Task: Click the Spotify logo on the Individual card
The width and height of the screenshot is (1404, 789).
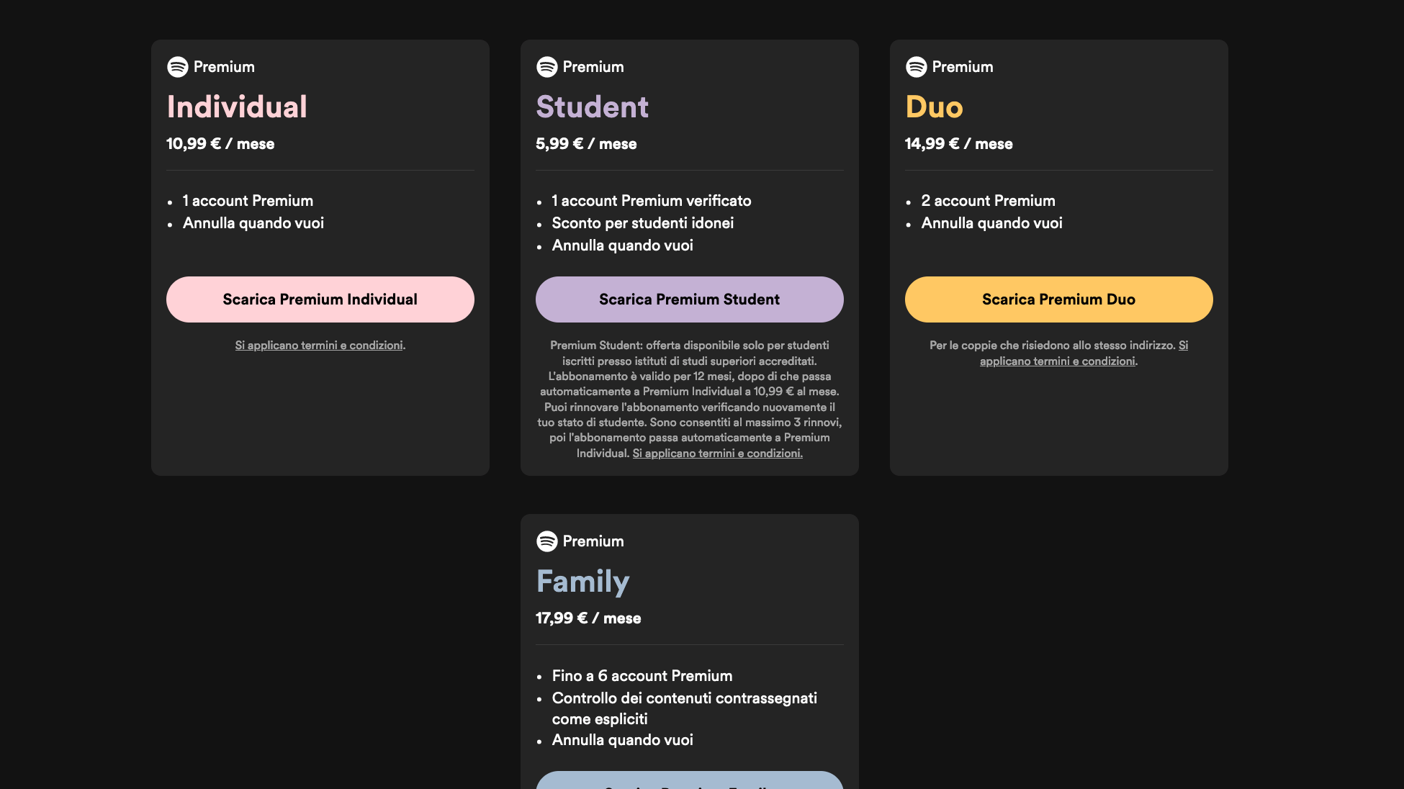Action: tap(177, 67)
